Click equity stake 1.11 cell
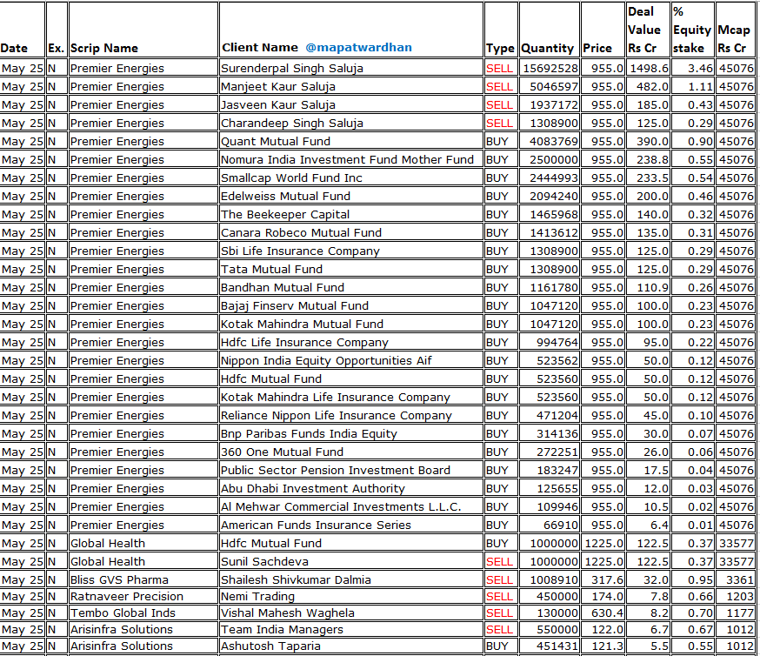 click(693, 87)
